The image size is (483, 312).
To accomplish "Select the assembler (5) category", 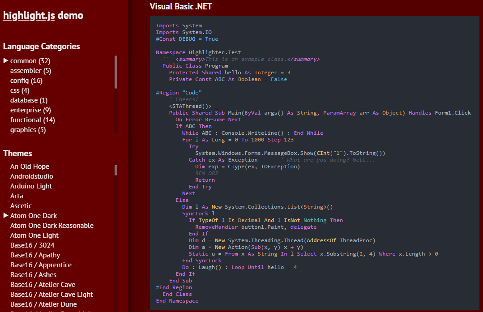I will [30, 71].
